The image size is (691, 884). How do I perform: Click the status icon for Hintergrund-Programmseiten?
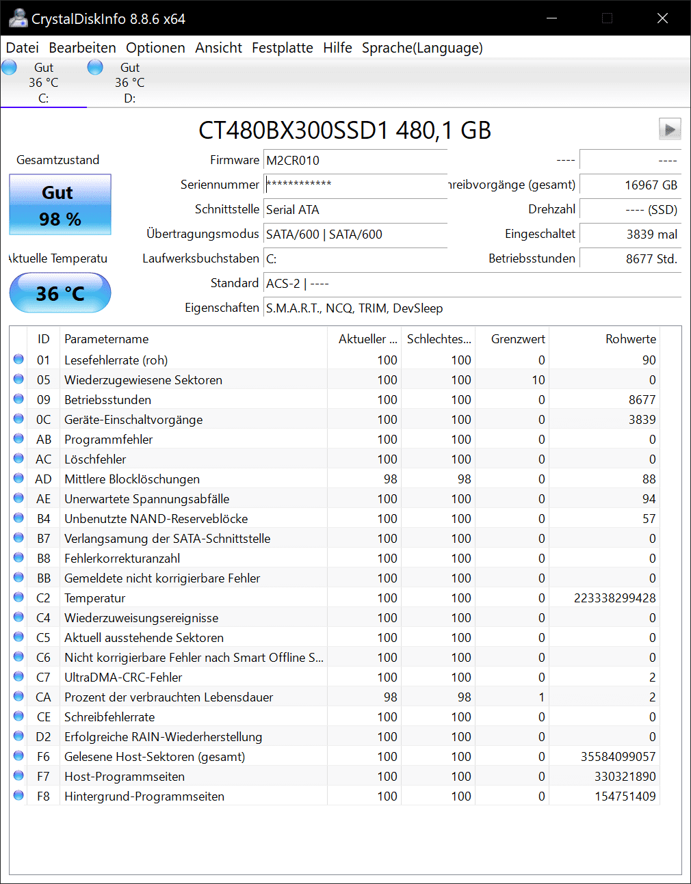click(x=18, y=795)
